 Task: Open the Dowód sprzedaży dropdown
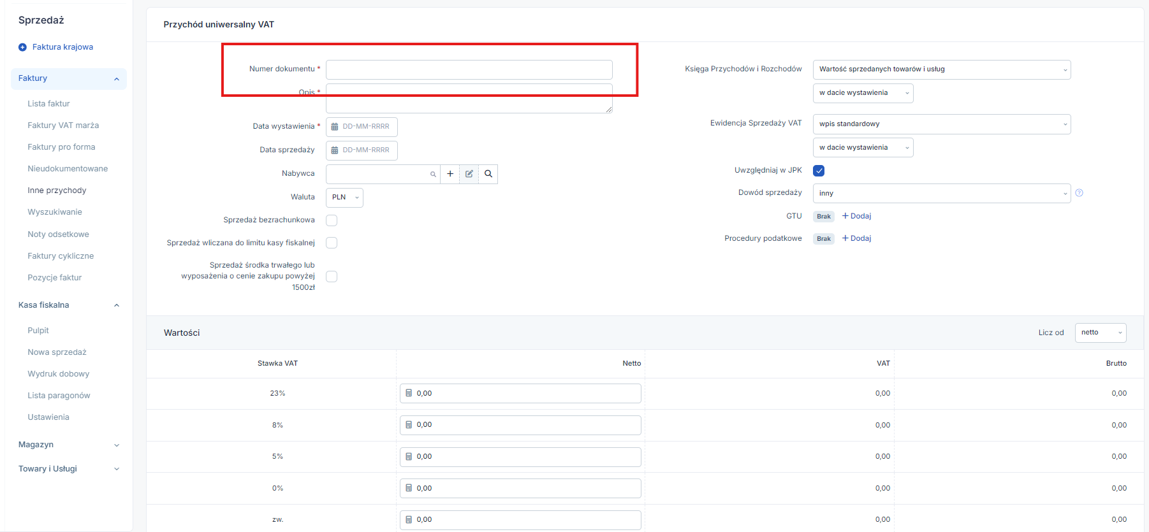942,193
